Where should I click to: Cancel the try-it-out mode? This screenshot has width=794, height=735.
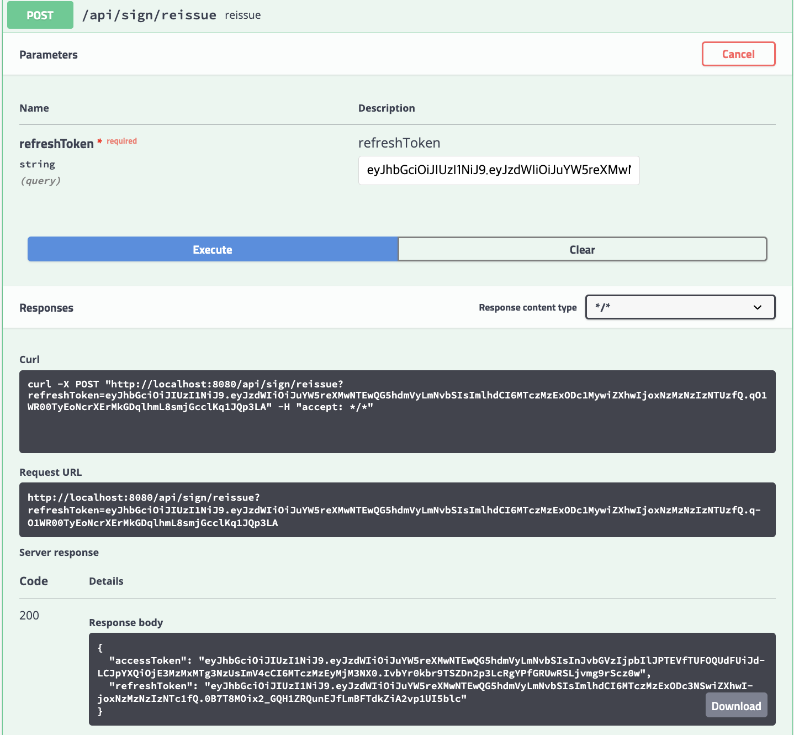[x=738, y=54]
